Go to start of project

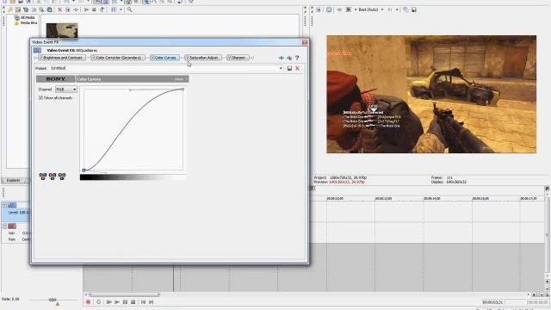point(143,302)
